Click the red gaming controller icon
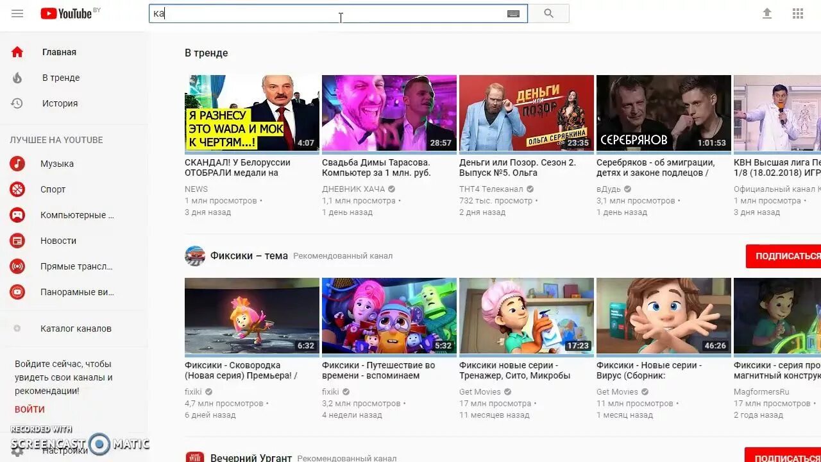This screenshot has height=462, width=821. click(17, 215)
